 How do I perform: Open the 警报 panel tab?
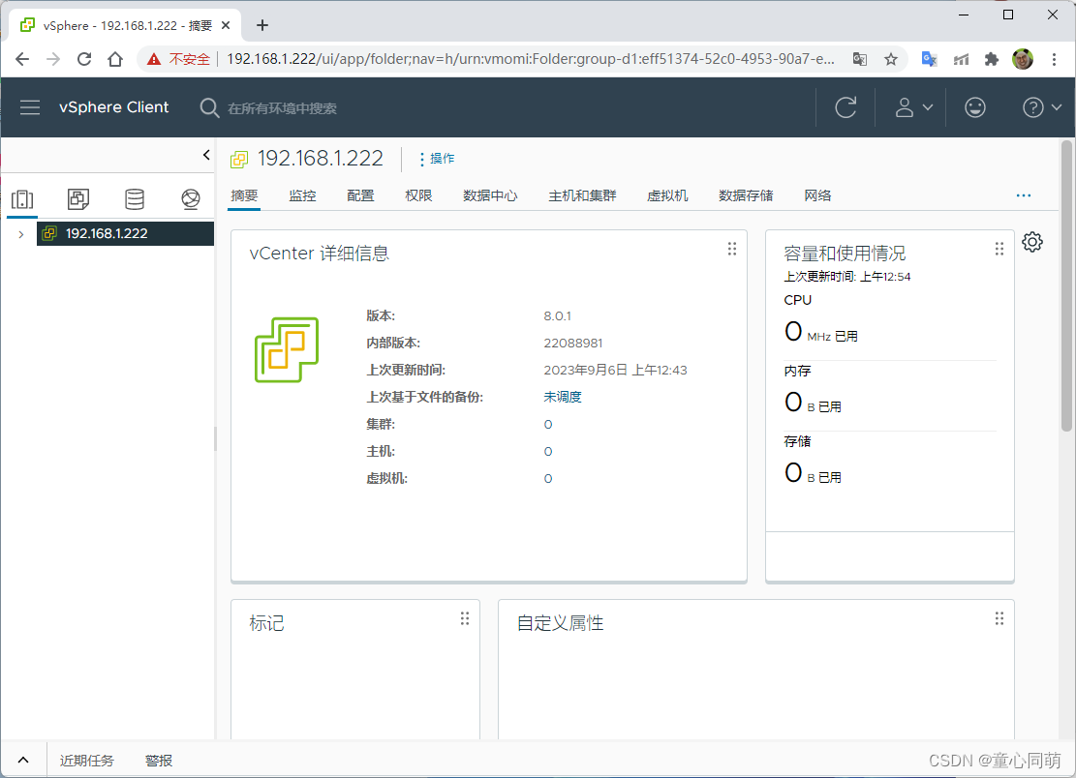pos(159,761)
